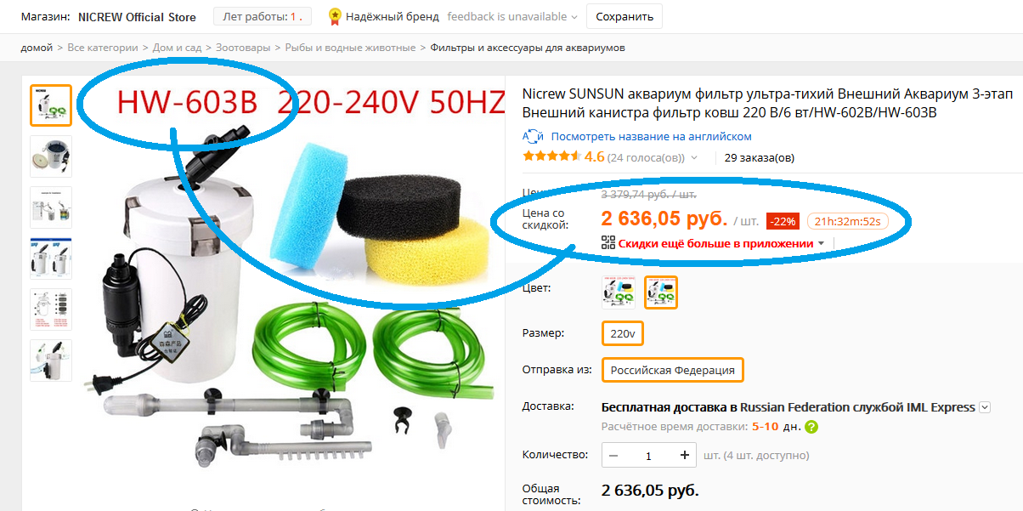
Task: Click the star rating icons
Action: coord(551,156)
